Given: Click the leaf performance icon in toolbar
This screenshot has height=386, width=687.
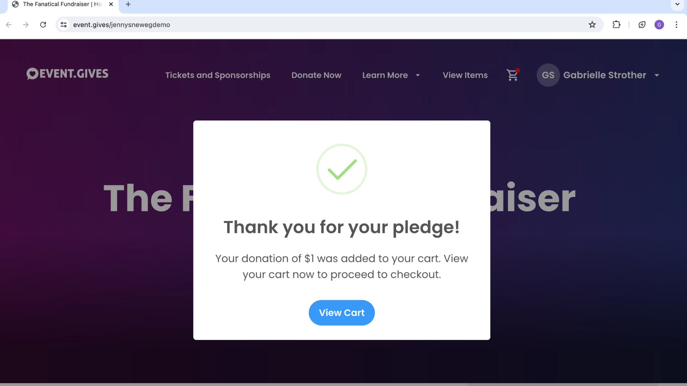Looking at the screenshot, I should [x=642, y=25].
